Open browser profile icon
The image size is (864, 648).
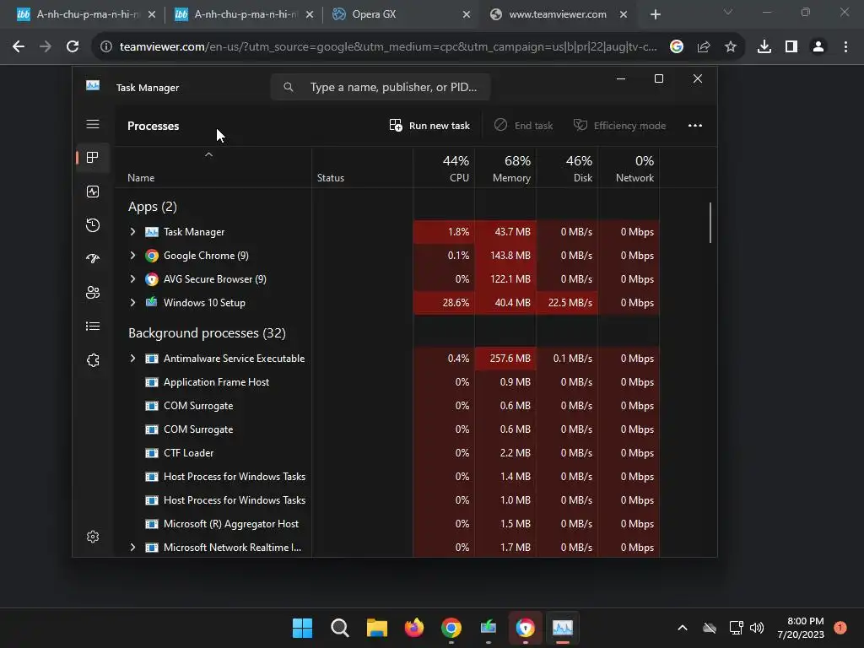pos(818,47)
